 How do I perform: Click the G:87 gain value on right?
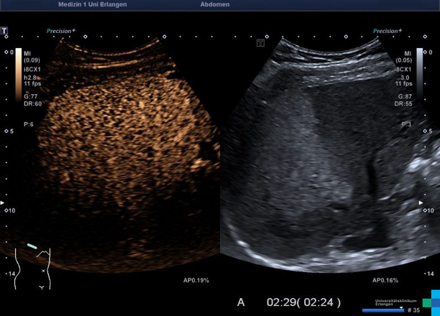(404, 97)
